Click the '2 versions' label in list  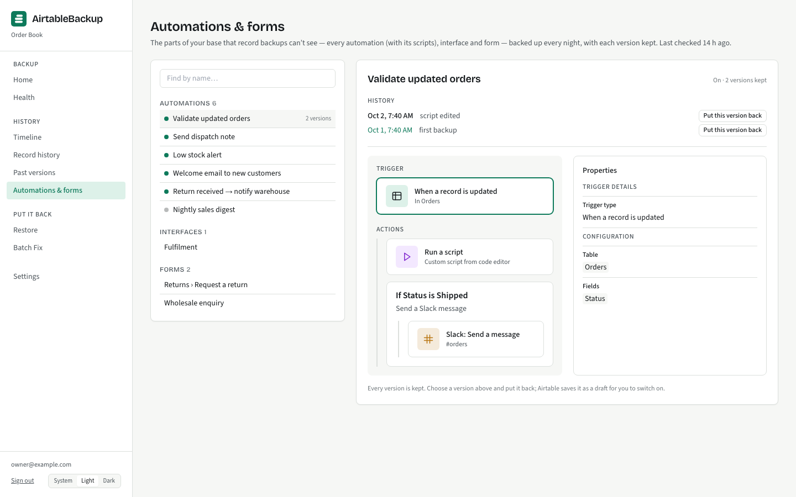318,119
